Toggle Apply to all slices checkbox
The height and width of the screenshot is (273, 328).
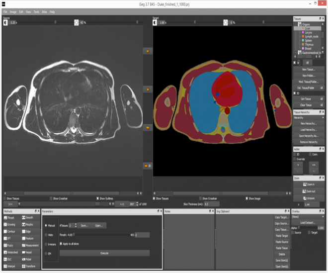tap(61, 244)
